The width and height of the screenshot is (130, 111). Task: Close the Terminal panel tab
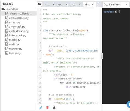[126, 4]
